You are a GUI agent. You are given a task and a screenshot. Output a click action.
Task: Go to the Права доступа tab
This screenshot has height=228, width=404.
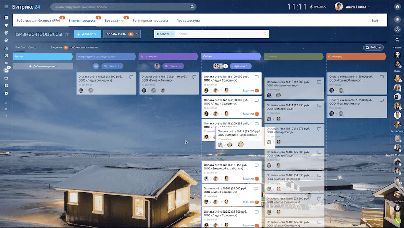188,21
